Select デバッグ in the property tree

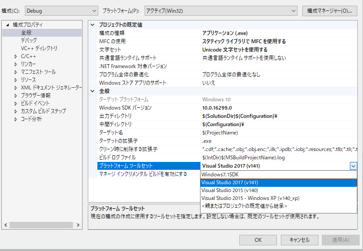(29, 40)
